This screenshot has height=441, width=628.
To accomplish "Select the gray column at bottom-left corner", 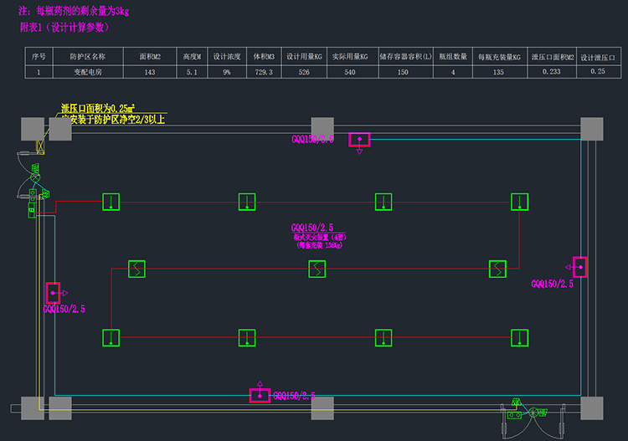I will [33, 408].
